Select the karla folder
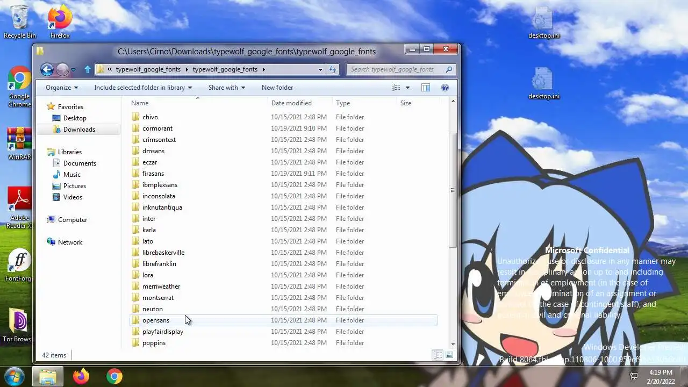Viewport: 688px width, 387px height. click(149, 230)
